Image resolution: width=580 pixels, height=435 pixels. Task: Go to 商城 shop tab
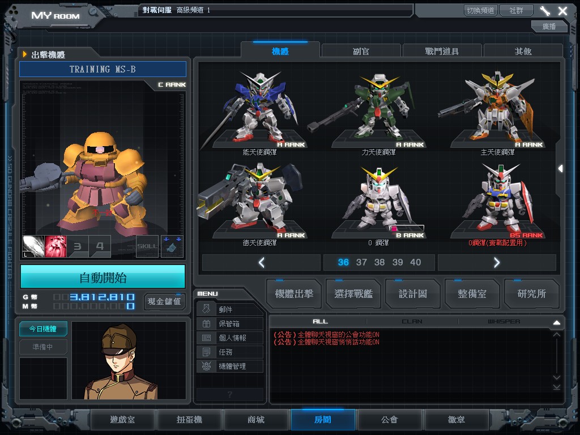click(256, 420)
